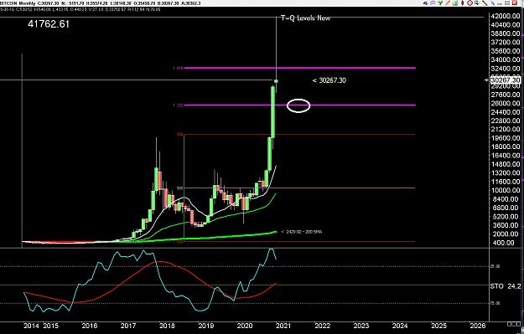Click the 2021 year label on time axis
The height and width of the screenshot is (334, 524).
point(283,326)
